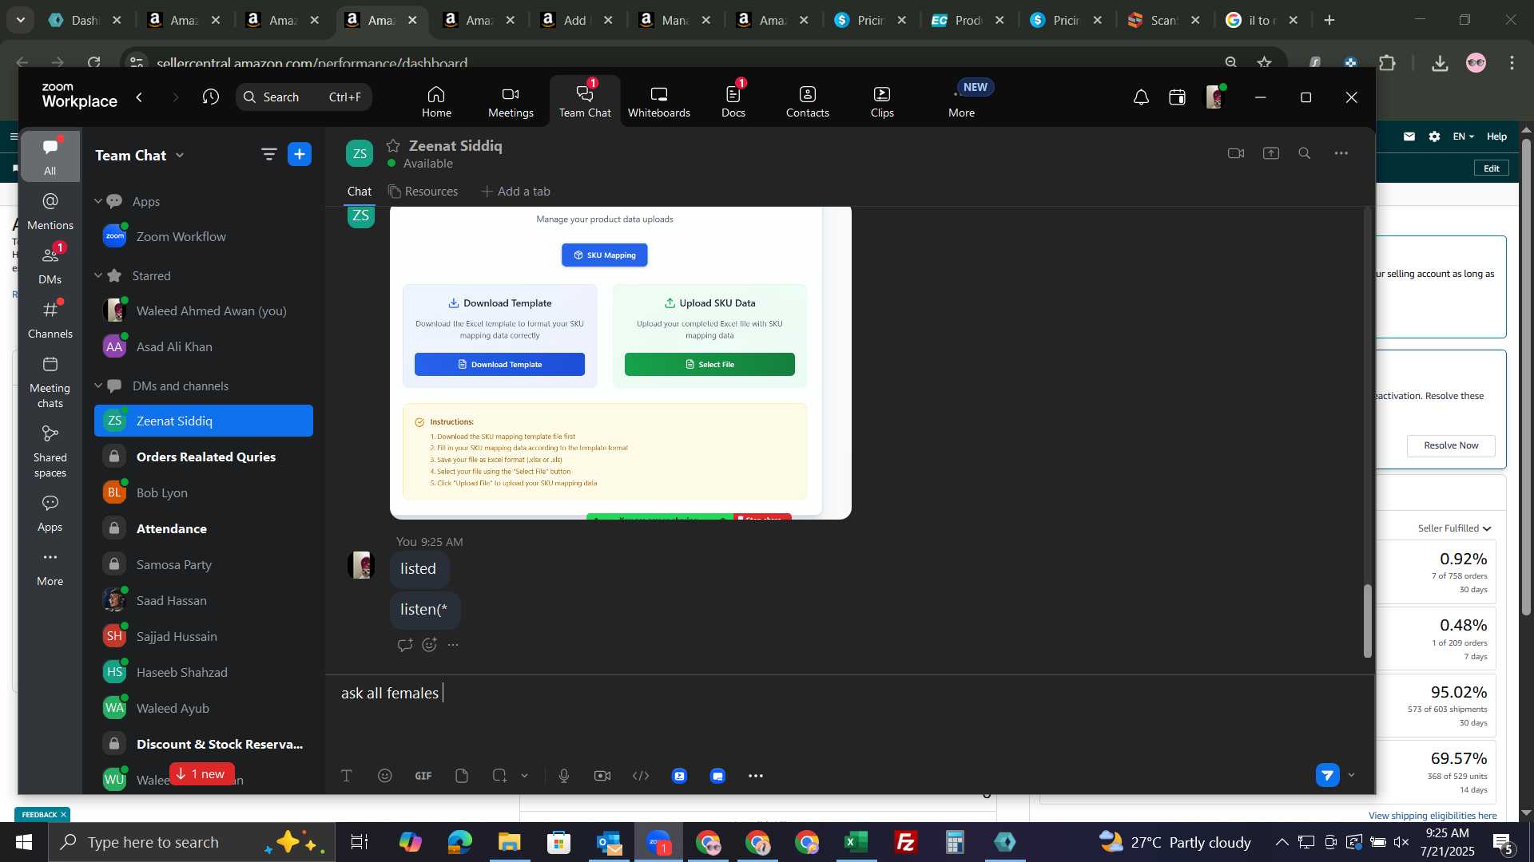Add emoji reaction to message
Viewport: 1534px width, 862px height.
(430, 645)
